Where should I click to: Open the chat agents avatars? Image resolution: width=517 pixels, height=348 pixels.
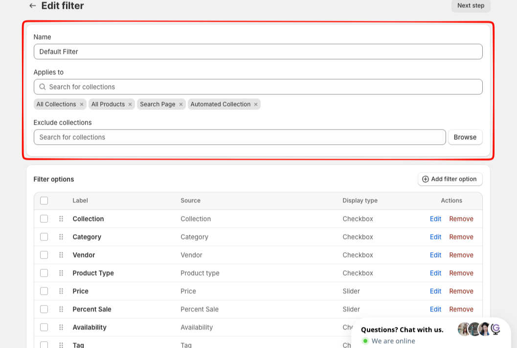479,329
